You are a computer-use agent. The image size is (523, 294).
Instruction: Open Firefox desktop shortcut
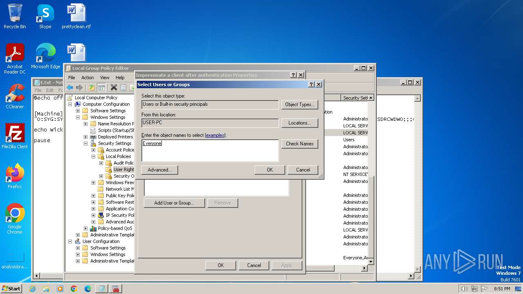pos(15,176)
